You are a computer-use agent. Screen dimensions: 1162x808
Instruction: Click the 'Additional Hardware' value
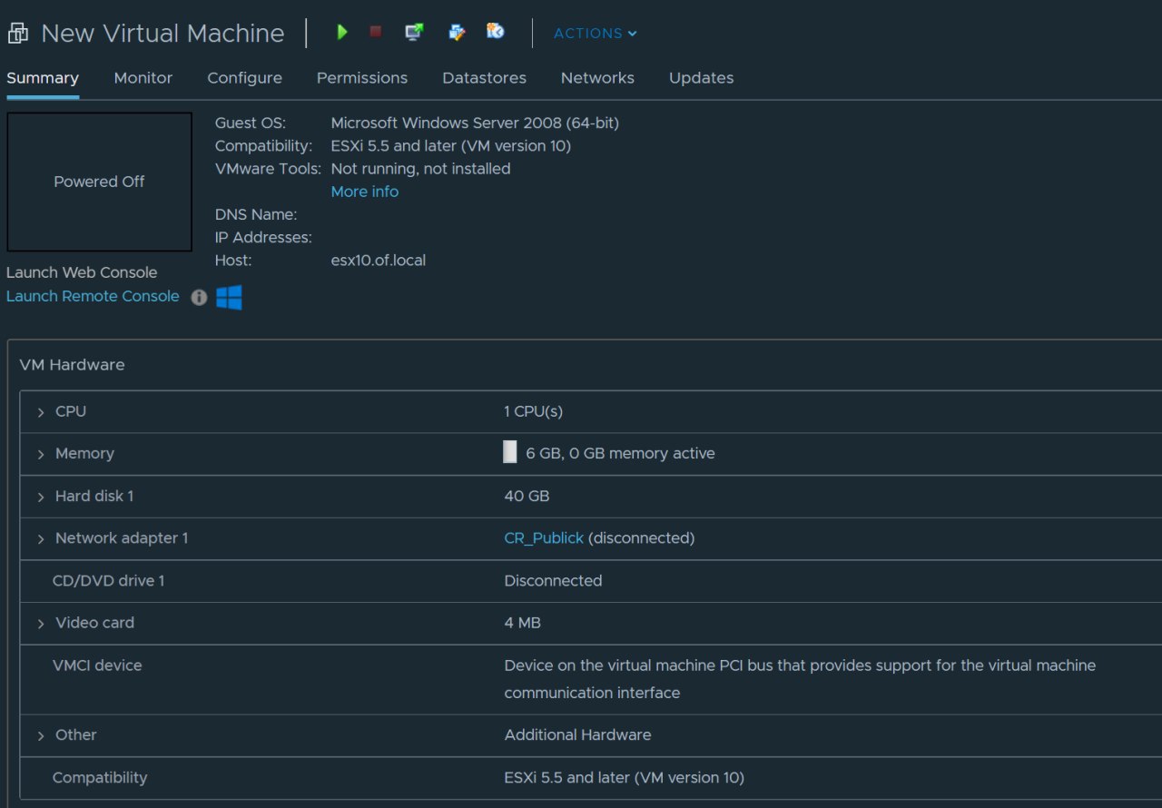[x=578, y=734]
